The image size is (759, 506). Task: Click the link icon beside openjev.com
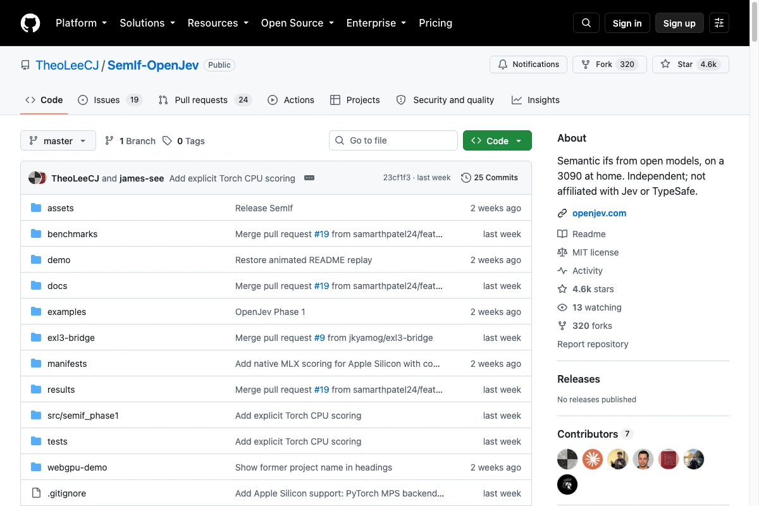(562, 213)
